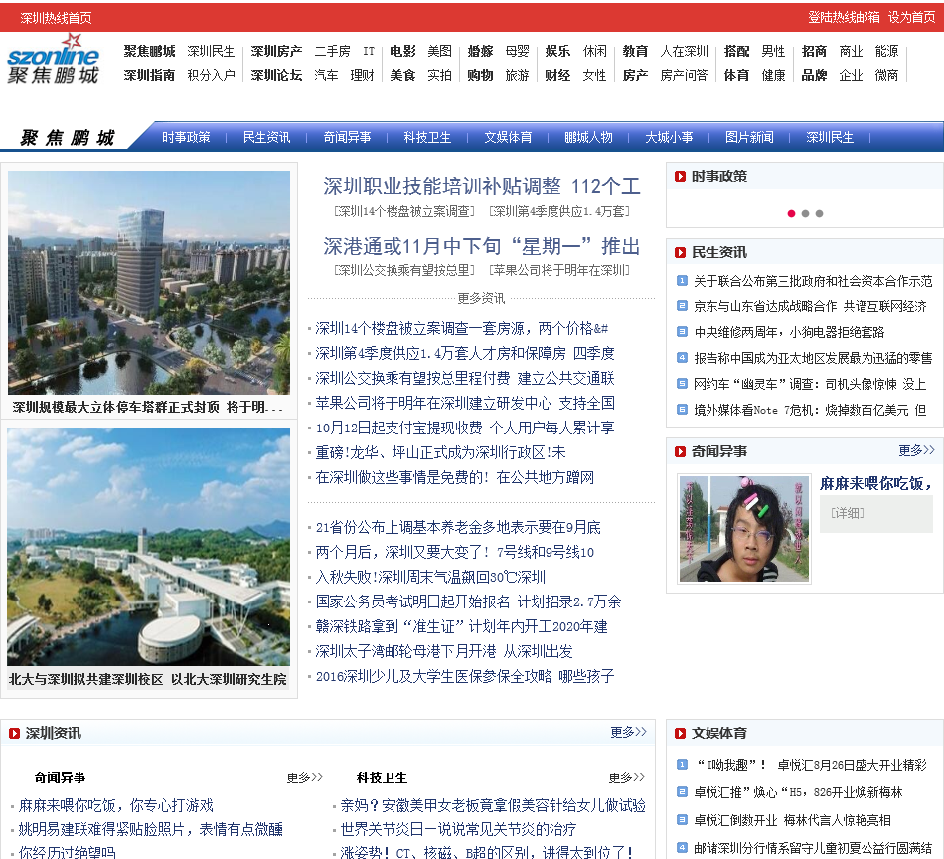
Task: Open sub-link 深圳第4季度供应1.4万套
Action: tap(559, 211)
